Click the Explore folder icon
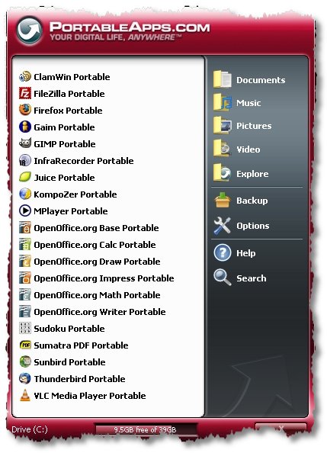 (x=222, y=173)
